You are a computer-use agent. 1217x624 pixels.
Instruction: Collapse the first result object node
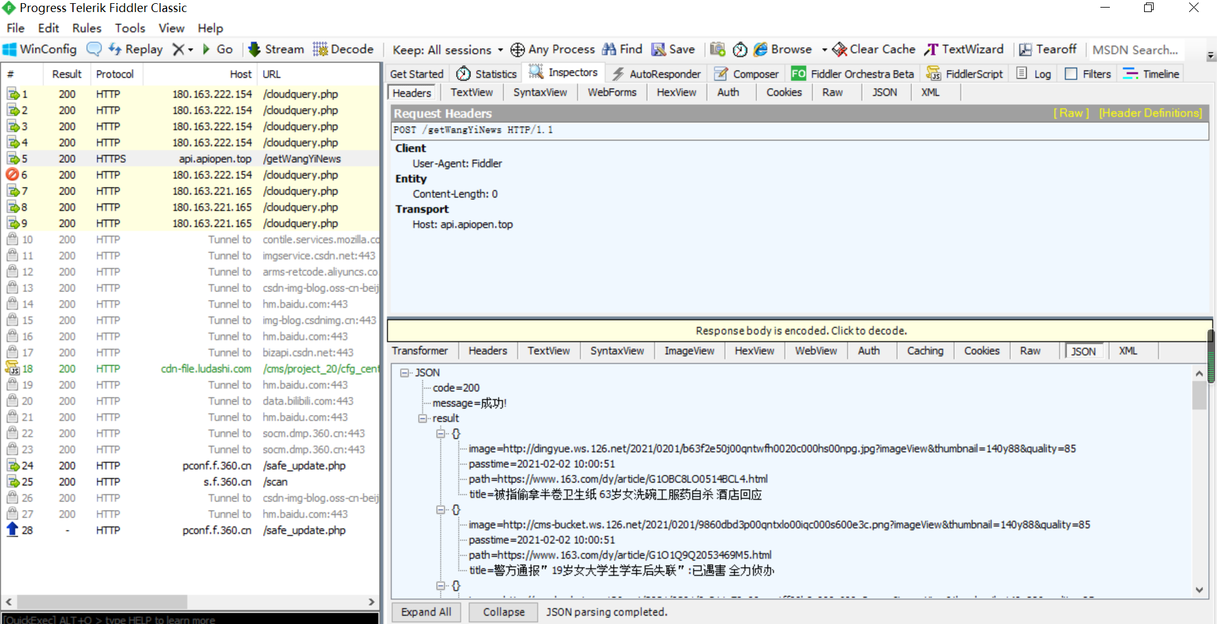[x=440, y=434]
